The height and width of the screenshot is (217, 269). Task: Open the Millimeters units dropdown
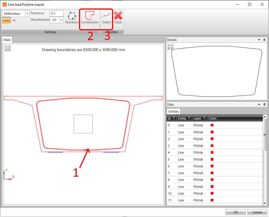27,13
